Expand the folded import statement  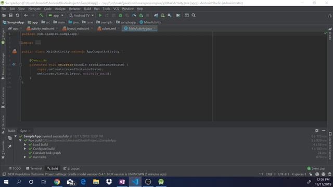pos(38,43)
